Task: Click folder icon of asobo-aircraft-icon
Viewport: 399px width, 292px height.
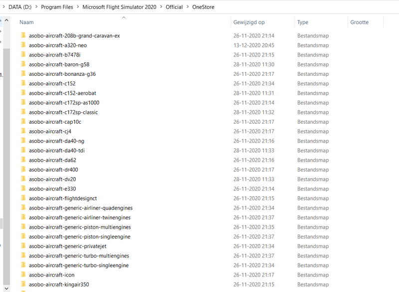Action: (x=23, y=275)
